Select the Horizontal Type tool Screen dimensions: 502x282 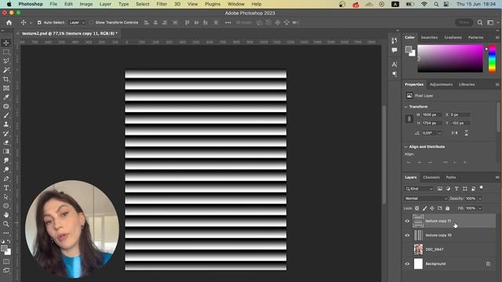pos(6,188)
